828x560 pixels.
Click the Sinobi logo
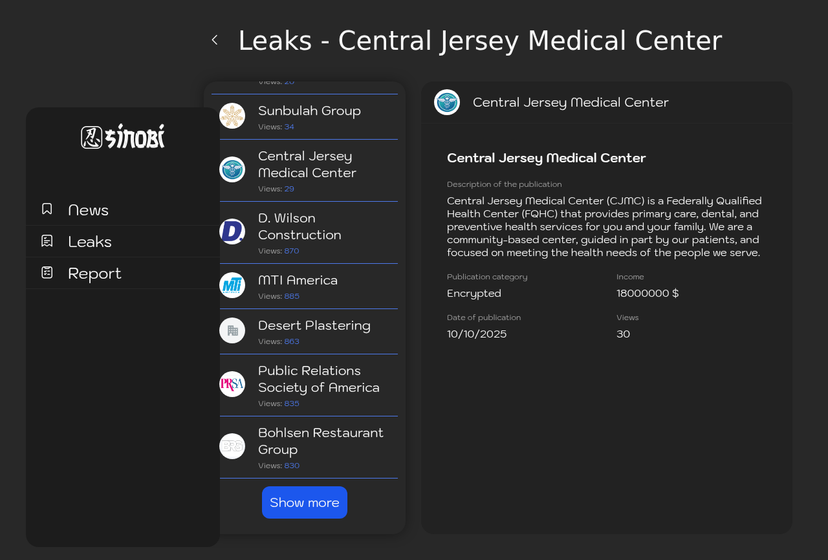click(123, 136)
